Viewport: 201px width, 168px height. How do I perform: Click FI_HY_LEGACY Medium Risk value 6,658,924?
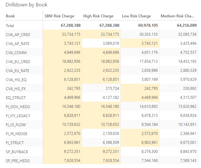pos(188,116)
